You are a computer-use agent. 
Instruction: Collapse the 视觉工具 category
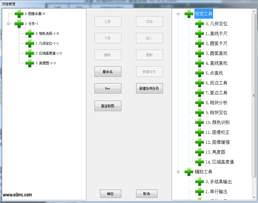[178, 14]
